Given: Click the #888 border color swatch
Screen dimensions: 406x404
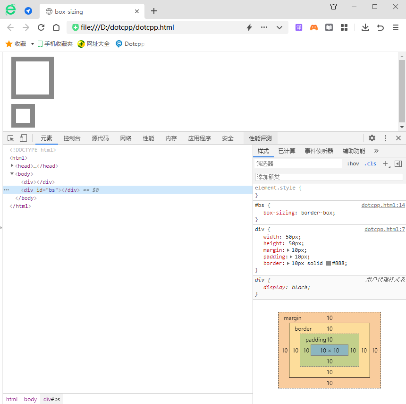Looking at the screenshot, I should point(329,263).
